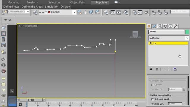Open the Utilities hammer panel tab

click(x=176, y=26)
